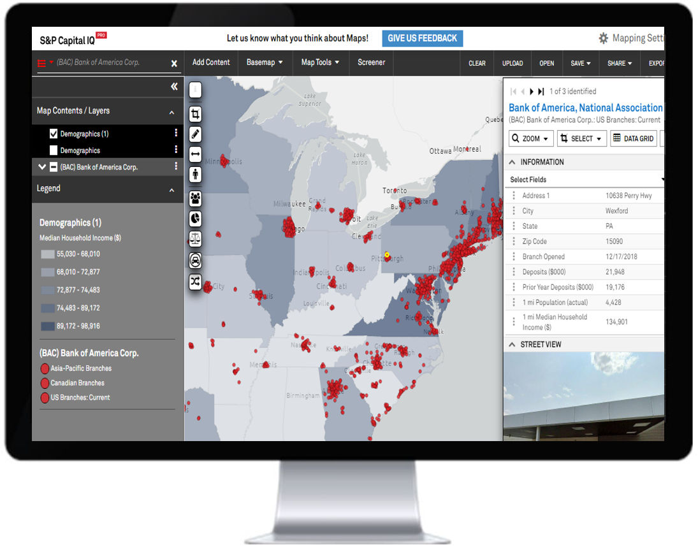The height and width of the screenshot is (552, 698).
Task: Click the 89,172 - 98,916 legend swatch
Action: [48, 326]
